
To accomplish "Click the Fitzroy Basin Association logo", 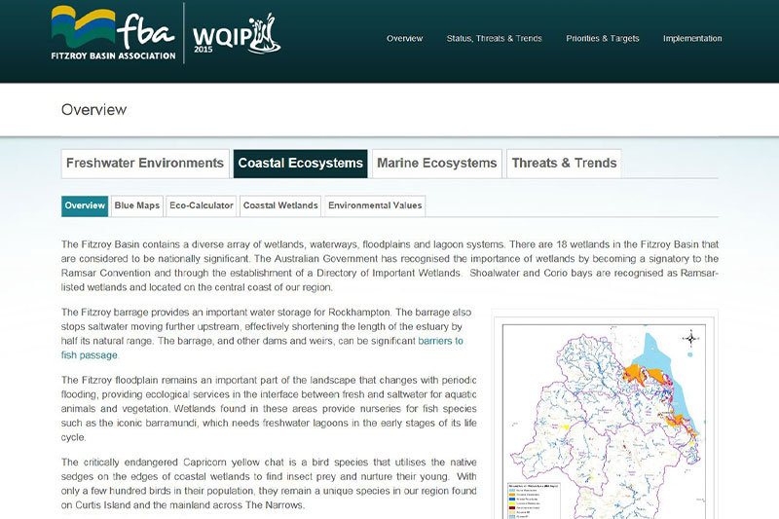I will (x=112, y=34).
